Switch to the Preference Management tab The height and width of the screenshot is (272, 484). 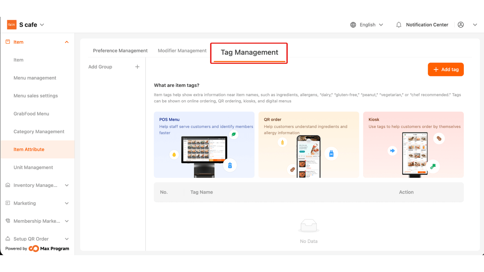pos(120,51)
